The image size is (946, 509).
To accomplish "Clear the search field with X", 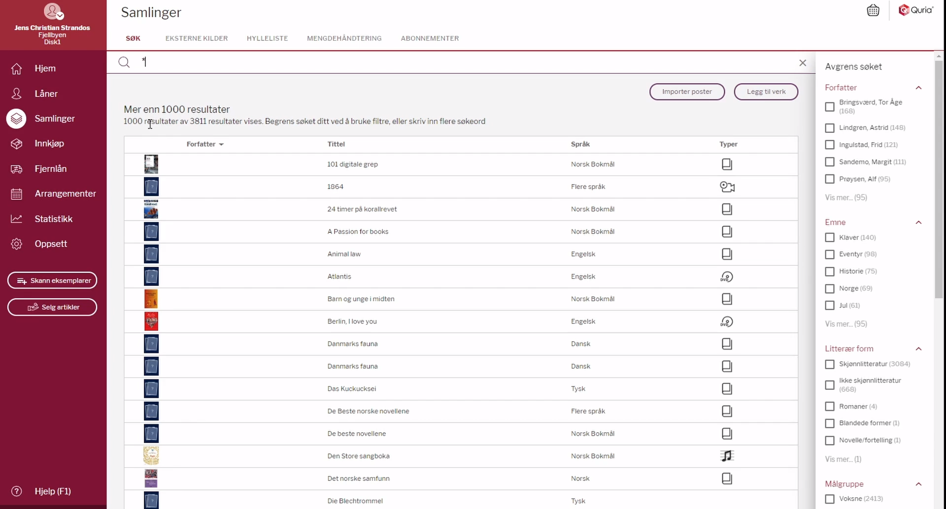I will (803, 63).
